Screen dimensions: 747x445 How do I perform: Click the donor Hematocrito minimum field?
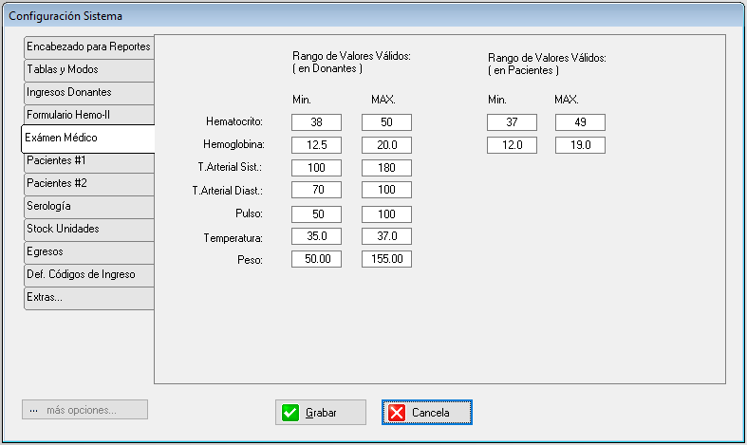coord(316,122)
